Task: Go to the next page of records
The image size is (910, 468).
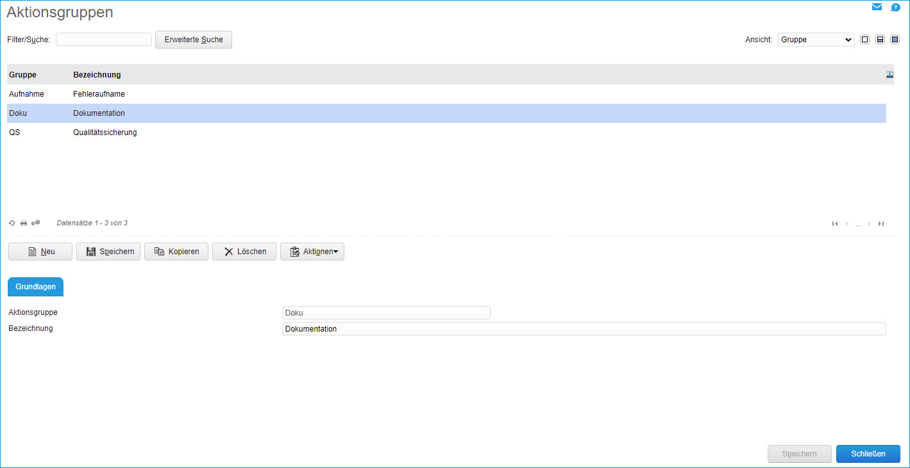Action: coord(869,223)
